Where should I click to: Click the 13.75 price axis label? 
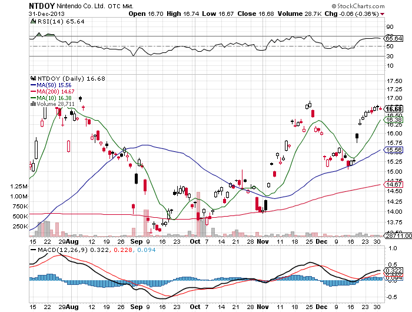pos(394,223)
